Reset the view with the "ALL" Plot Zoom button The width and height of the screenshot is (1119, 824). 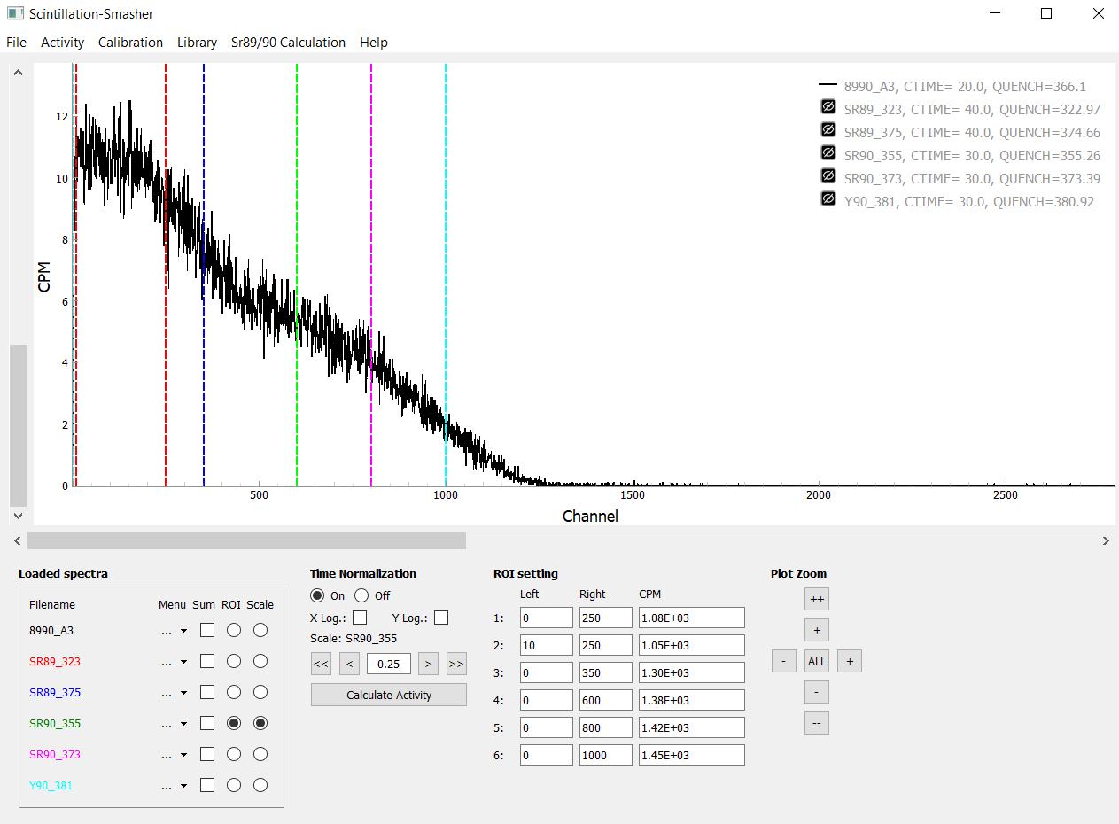[x=816, y=661]
